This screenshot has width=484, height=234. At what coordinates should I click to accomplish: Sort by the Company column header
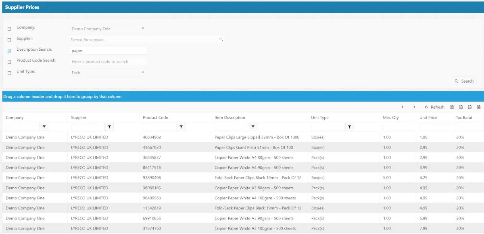click(x=15, y=118)
